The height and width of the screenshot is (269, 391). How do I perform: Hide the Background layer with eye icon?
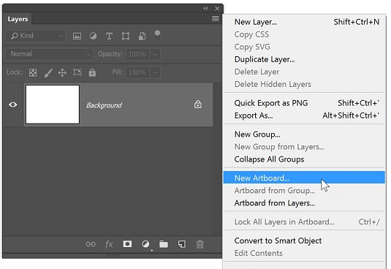point(13,105)
